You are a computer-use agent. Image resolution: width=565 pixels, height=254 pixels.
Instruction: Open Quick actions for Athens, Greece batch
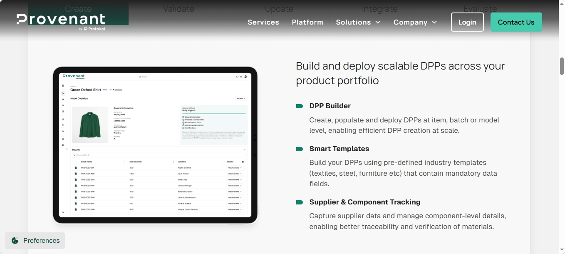coord(235,204)
